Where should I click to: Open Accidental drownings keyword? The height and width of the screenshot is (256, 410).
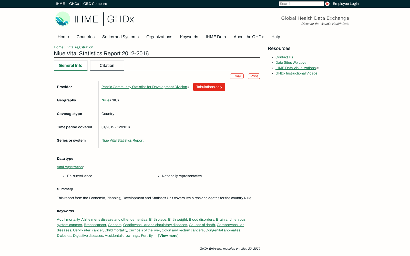tap(122, 236)
